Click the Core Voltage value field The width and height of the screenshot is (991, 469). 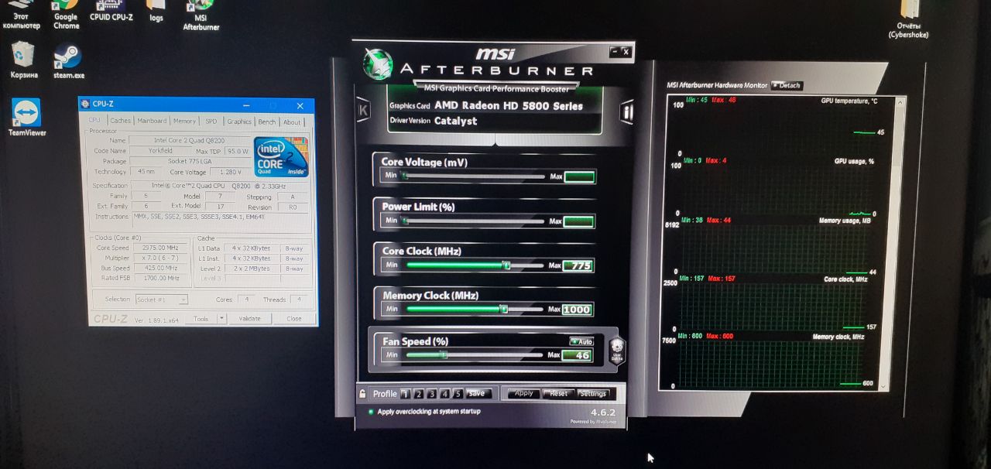(579, 177)
